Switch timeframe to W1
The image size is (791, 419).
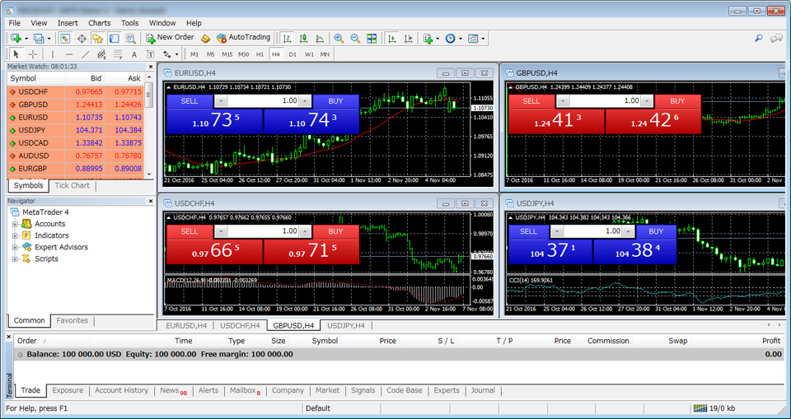[309, 54]
